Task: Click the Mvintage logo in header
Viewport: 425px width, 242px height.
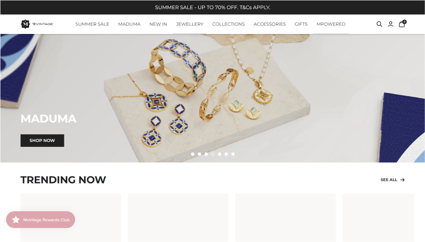Action: click(x=37, y=24)
